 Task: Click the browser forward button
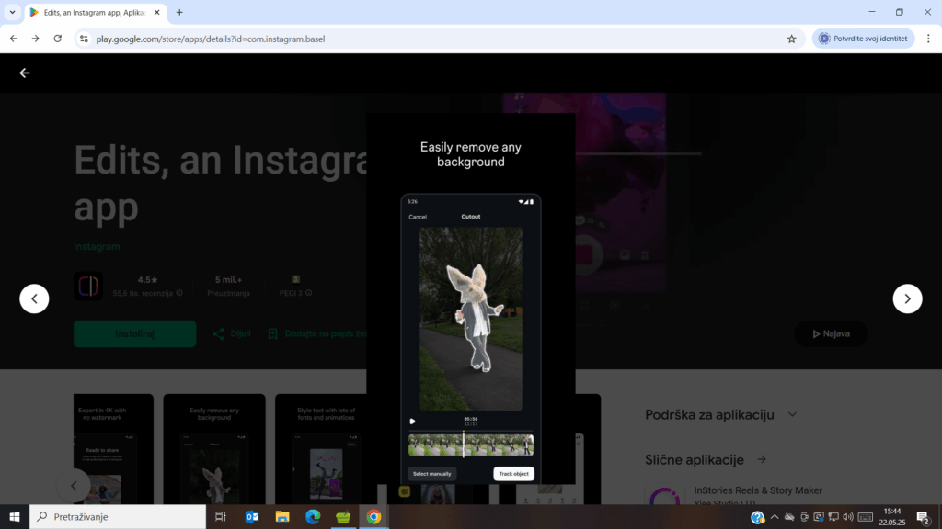pos(36,39)
